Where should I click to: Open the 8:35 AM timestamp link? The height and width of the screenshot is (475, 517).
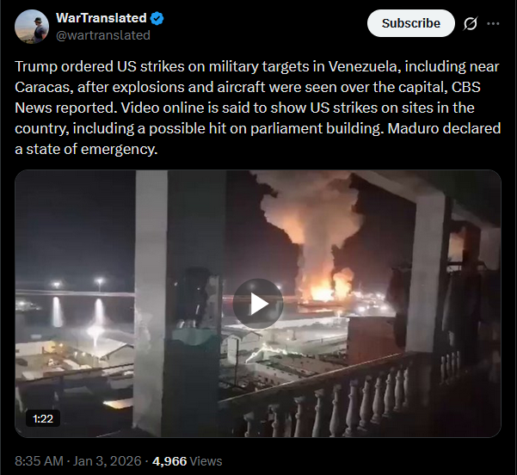[x=39, y=461]
